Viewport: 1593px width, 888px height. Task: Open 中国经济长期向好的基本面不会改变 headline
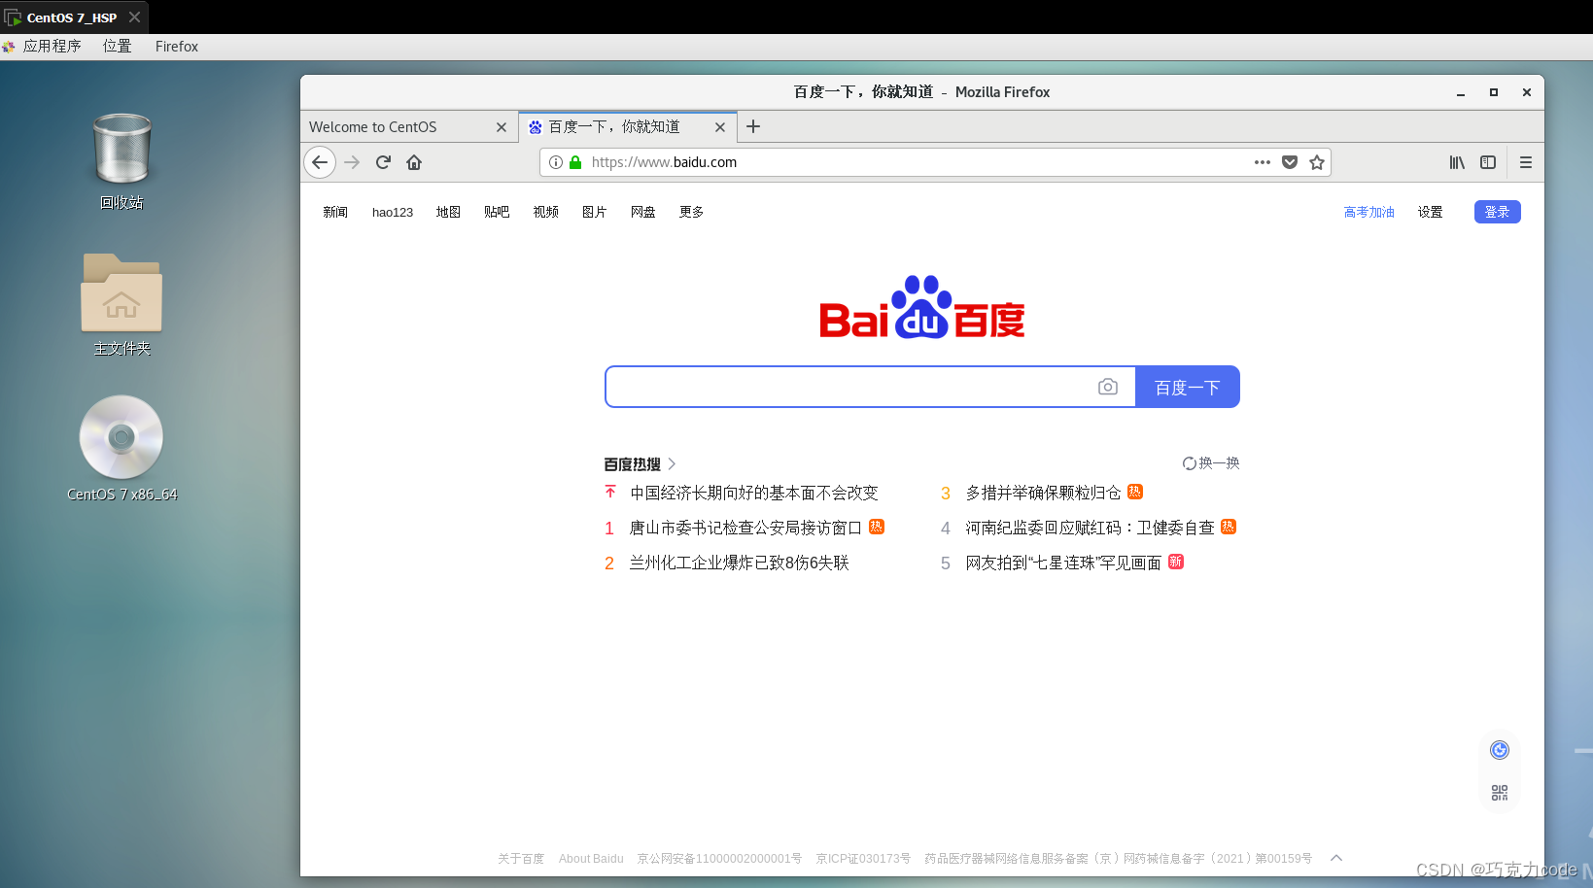753,493
